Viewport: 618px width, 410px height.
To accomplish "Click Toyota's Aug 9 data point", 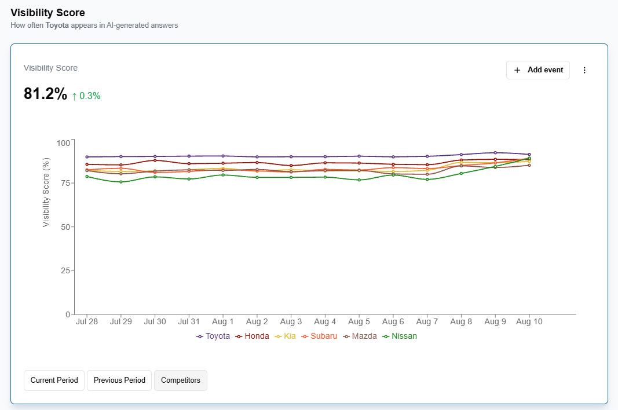I will coord(495,152).
